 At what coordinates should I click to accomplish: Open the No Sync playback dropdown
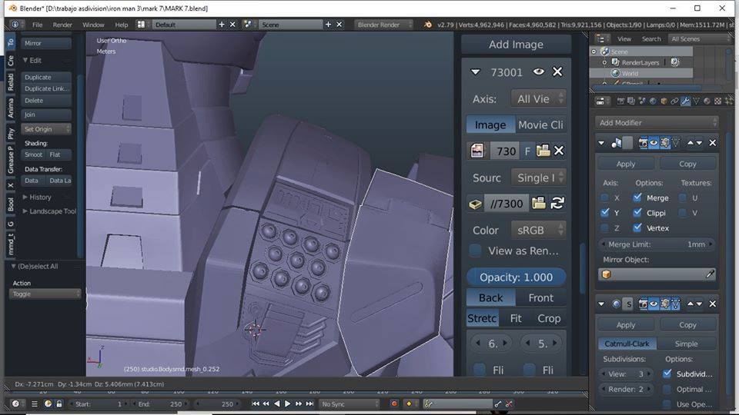click(349, 403)
